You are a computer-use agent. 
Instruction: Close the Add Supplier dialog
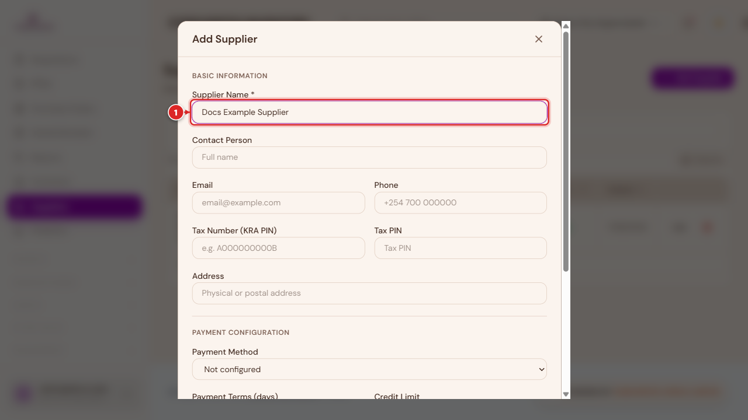(539, 39)
